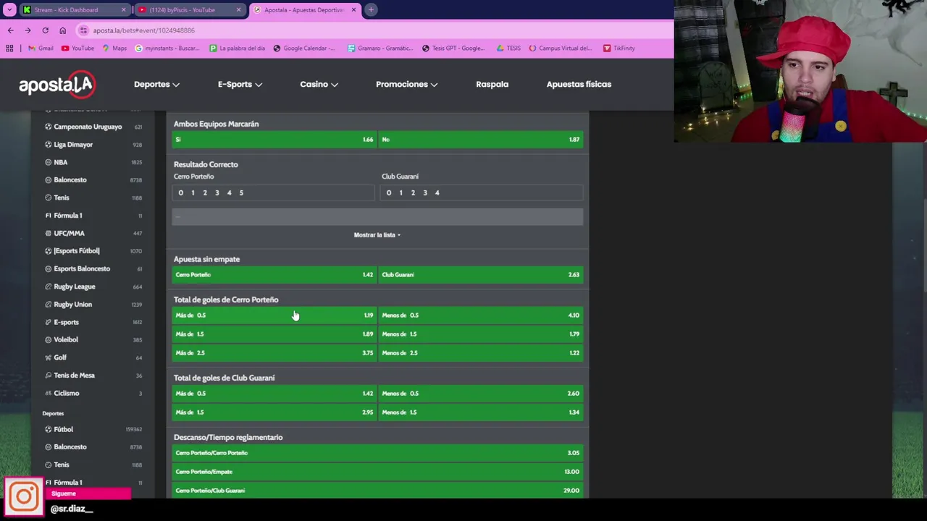This screenshot has height=521, width=927.
Task: Pick score 5 for Cerro Porteño
Action: click(241, 192)
